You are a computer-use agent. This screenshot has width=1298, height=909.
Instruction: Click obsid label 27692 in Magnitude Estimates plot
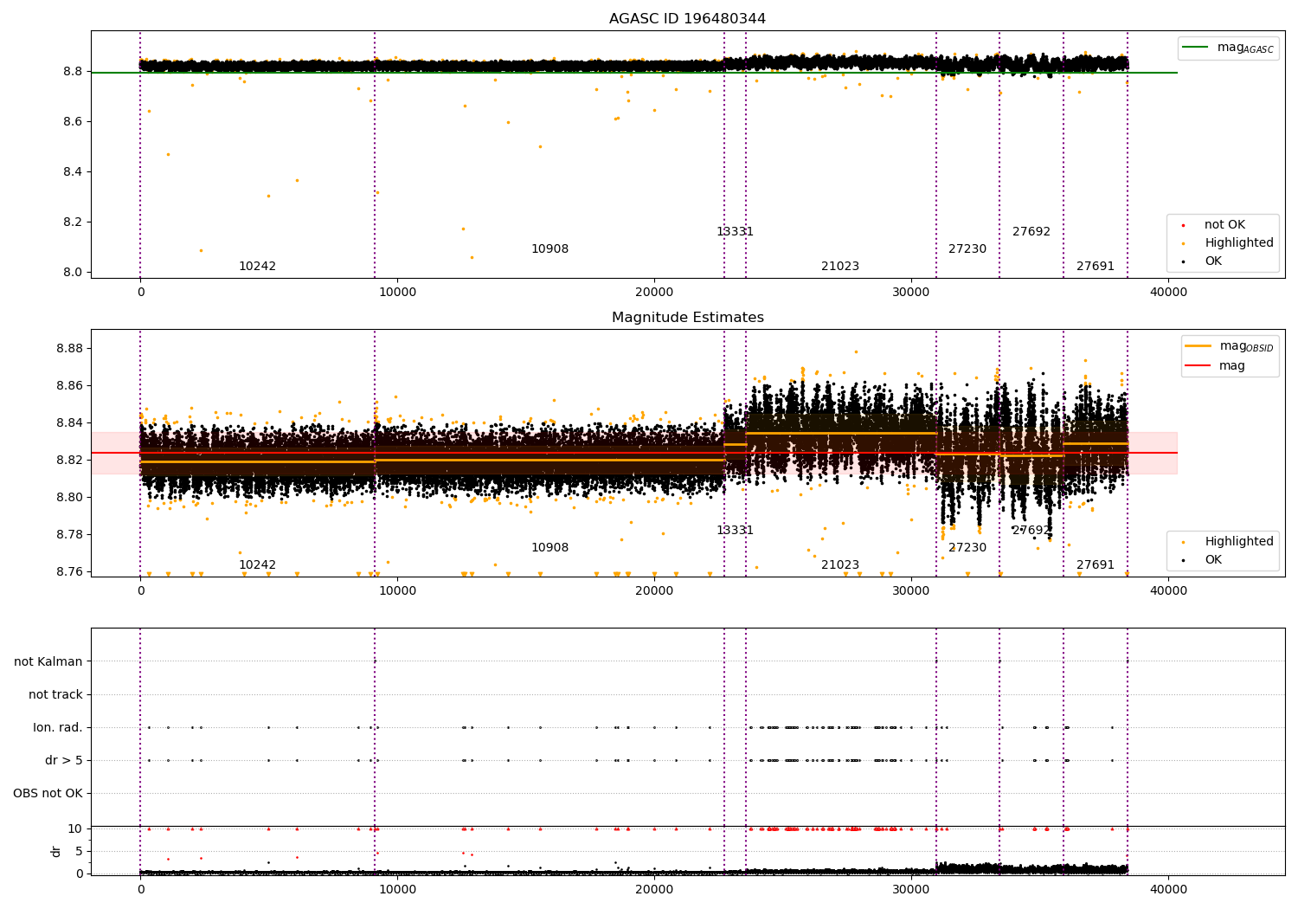(1031, 531)
